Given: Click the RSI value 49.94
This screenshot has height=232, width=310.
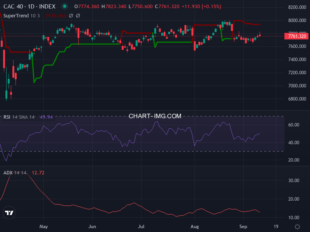Looking at the screenshot, I should point(46,117).
